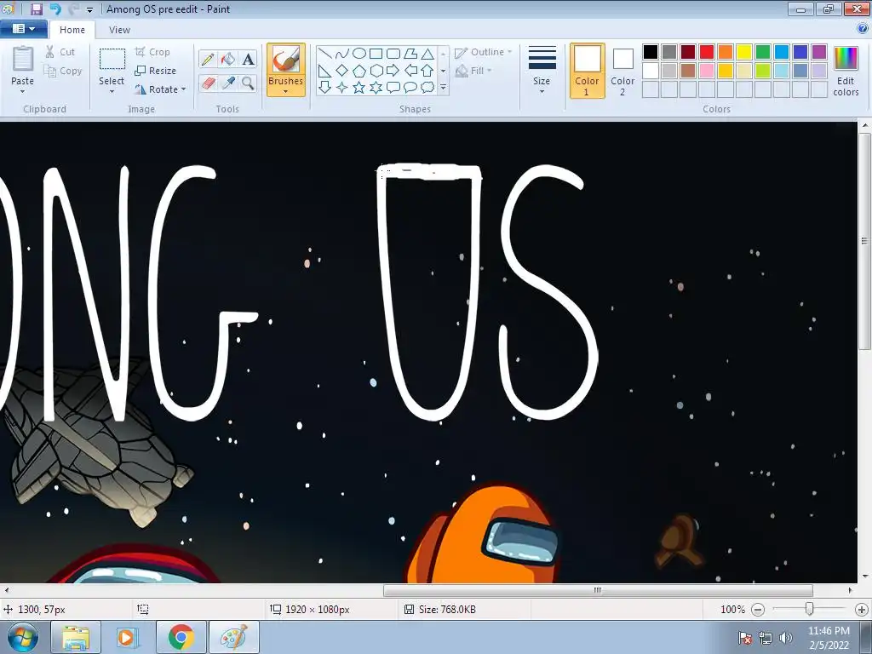Select the Pencil tool

click(208, 60)
